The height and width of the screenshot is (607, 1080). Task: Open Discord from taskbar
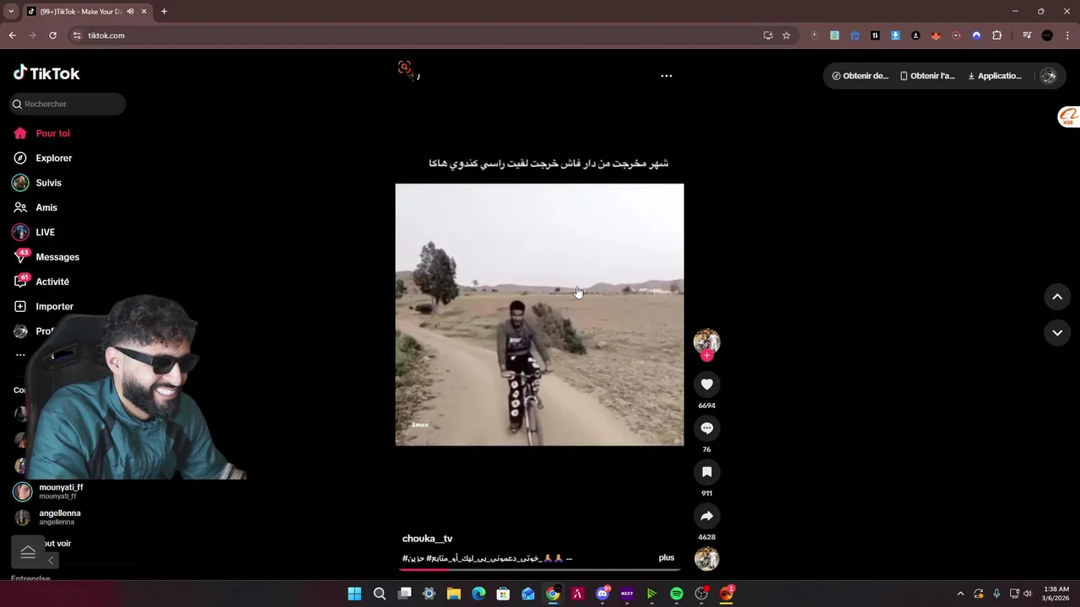[602, 594]
